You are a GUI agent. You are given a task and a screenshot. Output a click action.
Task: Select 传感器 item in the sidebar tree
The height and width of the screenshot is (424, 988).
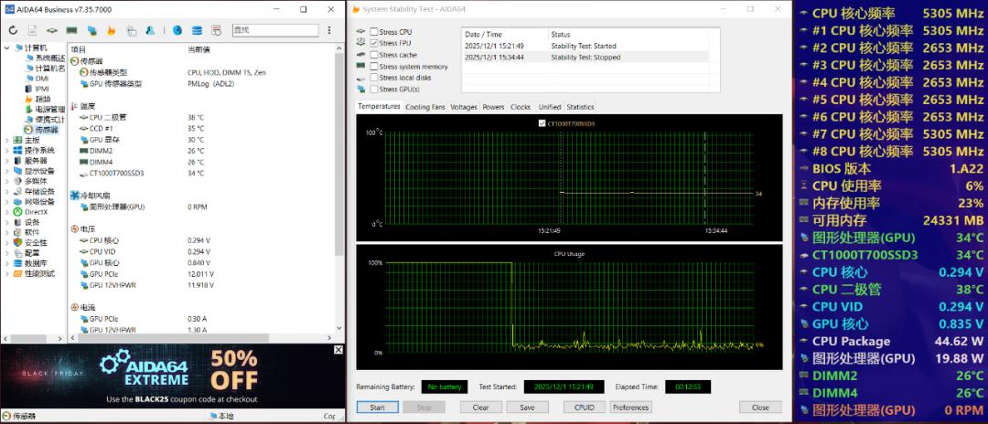[46, 130]
